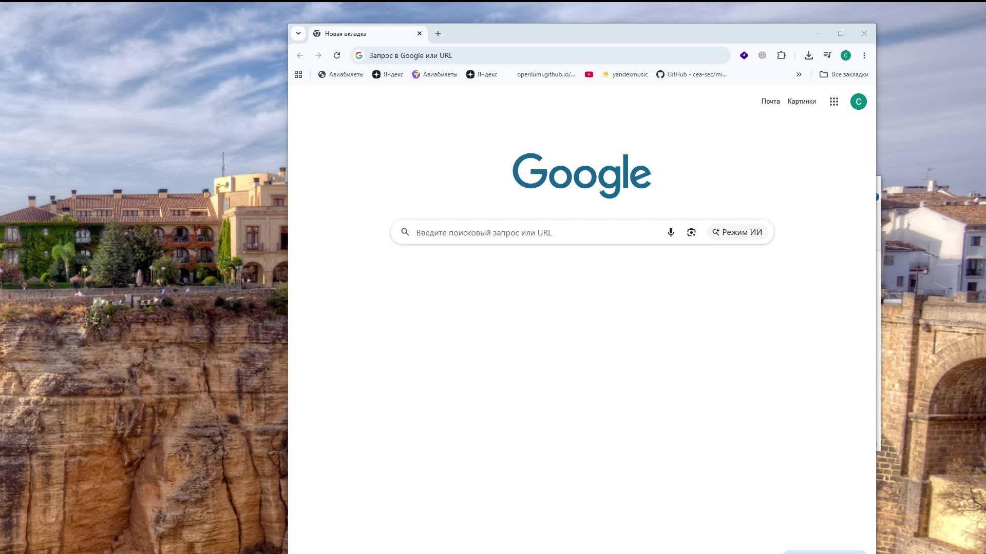Image resolution: width=986 pixels, height=554 pixels.
Task: Open the GitHub cea-sec bookmark
Action: point(692,74)
